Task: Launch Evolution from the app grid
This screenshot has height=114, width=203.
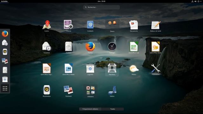Action: pyautogui.click(x=47, y=47)
